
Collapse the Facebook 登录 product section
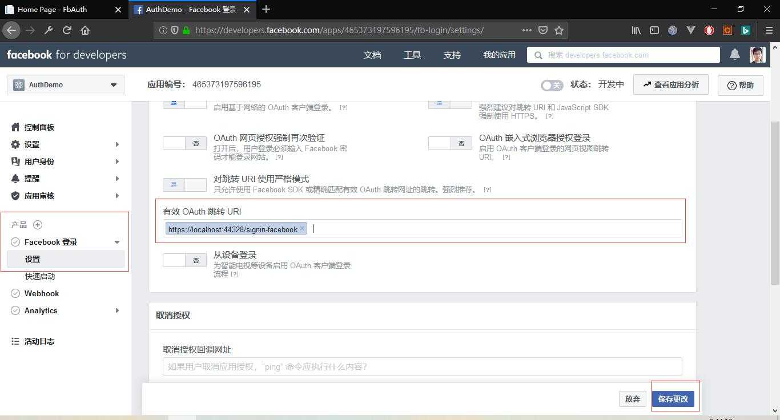coord(117,242)
